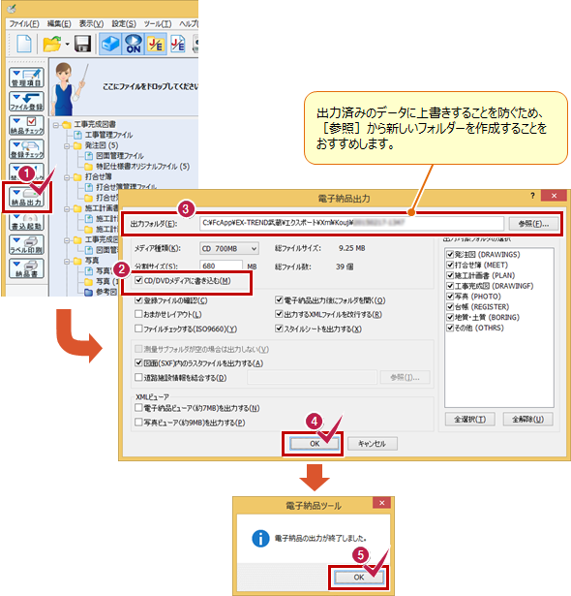The height and width of the screenshot is (596, 571).
Task: Click the 分割サイズ input field
Action: 221,267
